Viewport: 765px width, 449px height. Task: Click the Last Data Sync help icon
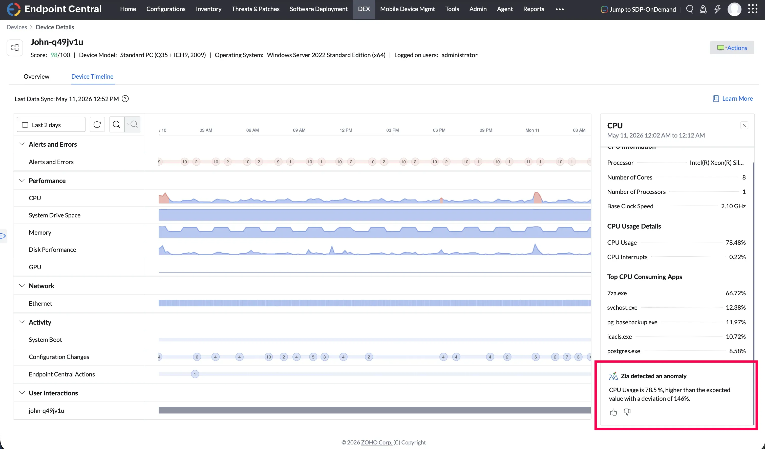(x=125, y=99)
